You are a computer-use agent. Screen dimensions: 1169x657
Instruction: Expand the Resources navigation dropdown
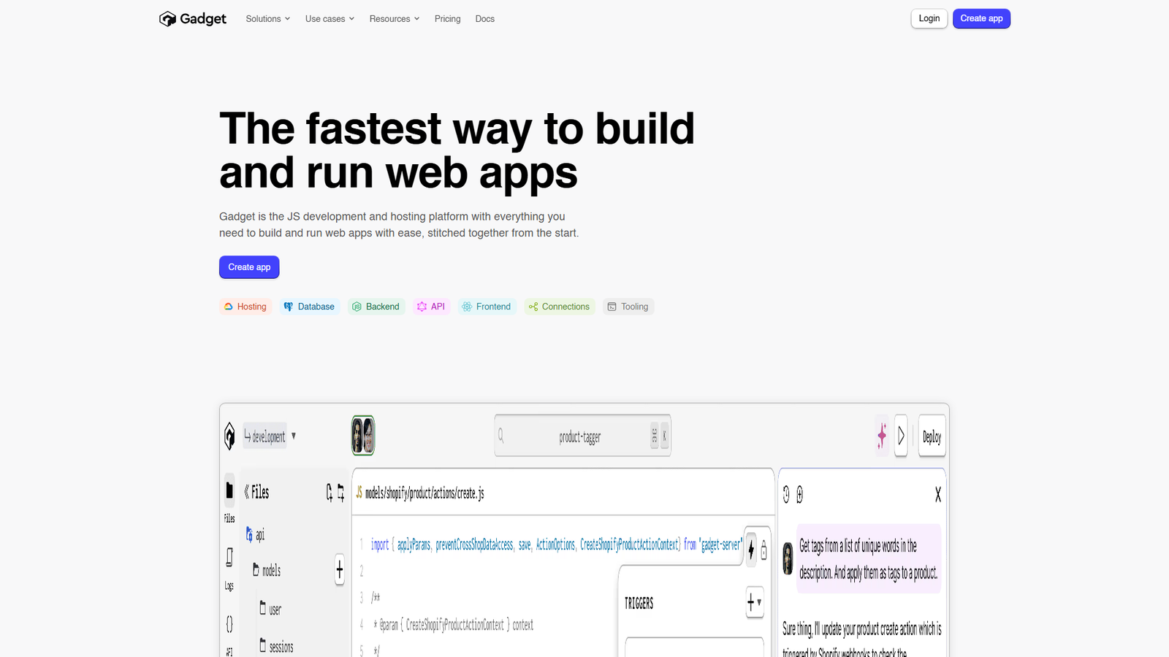tap(394, 19)
